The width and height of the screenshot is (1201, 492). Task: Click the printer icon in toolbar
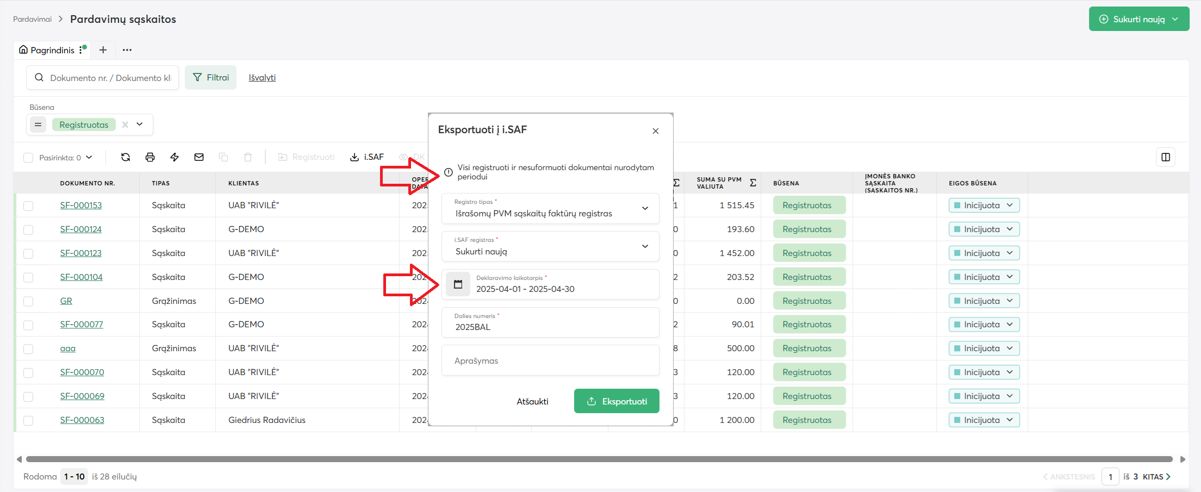[150, 157]
